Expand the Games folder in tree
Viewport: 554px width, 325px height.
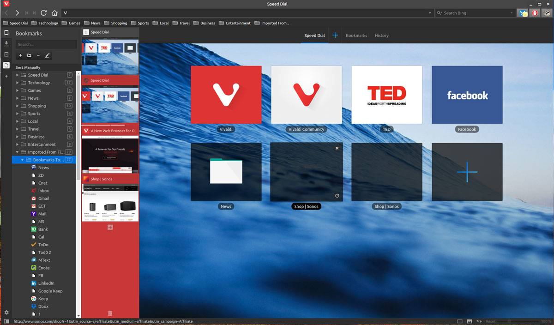coord(18,90)
